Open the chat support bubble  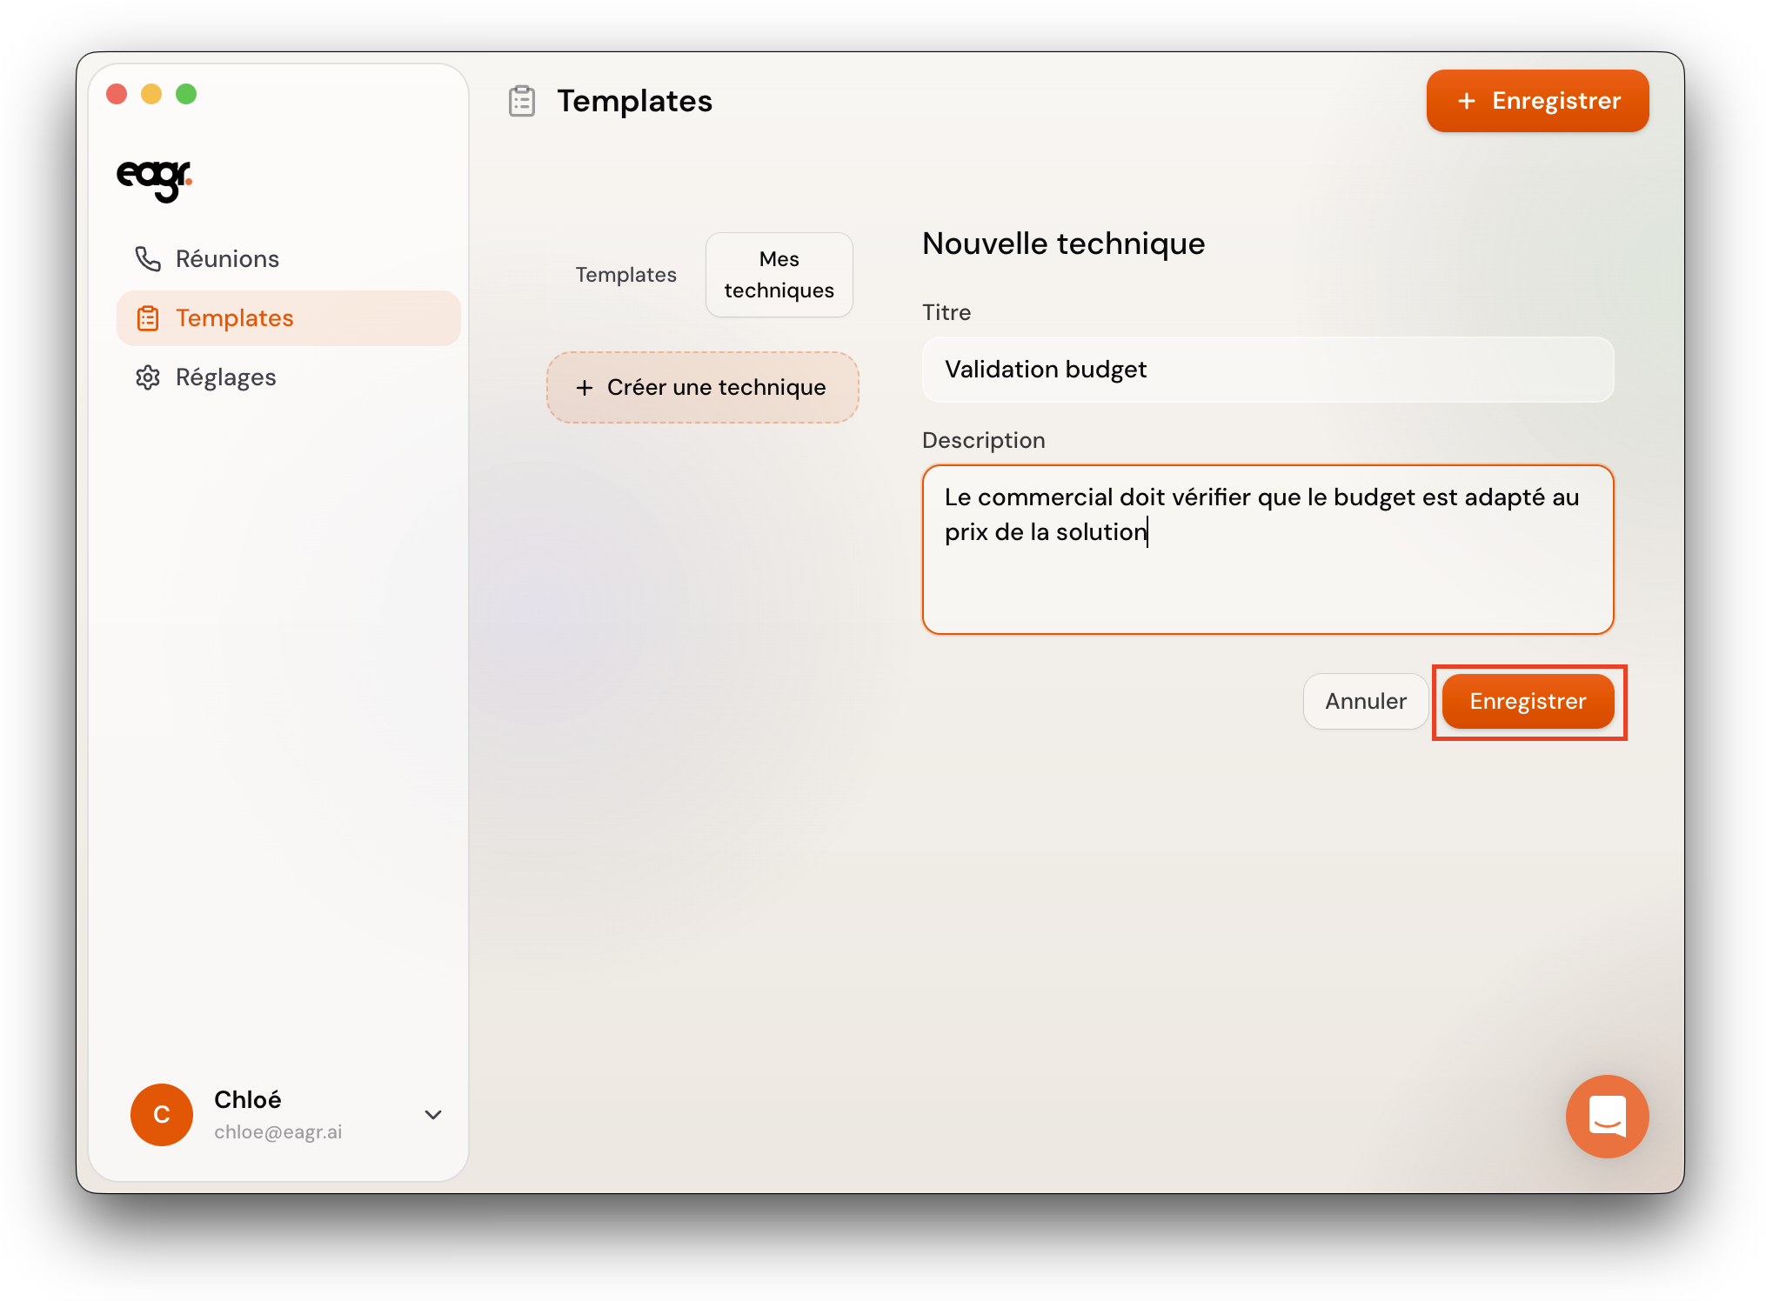1606,1116
